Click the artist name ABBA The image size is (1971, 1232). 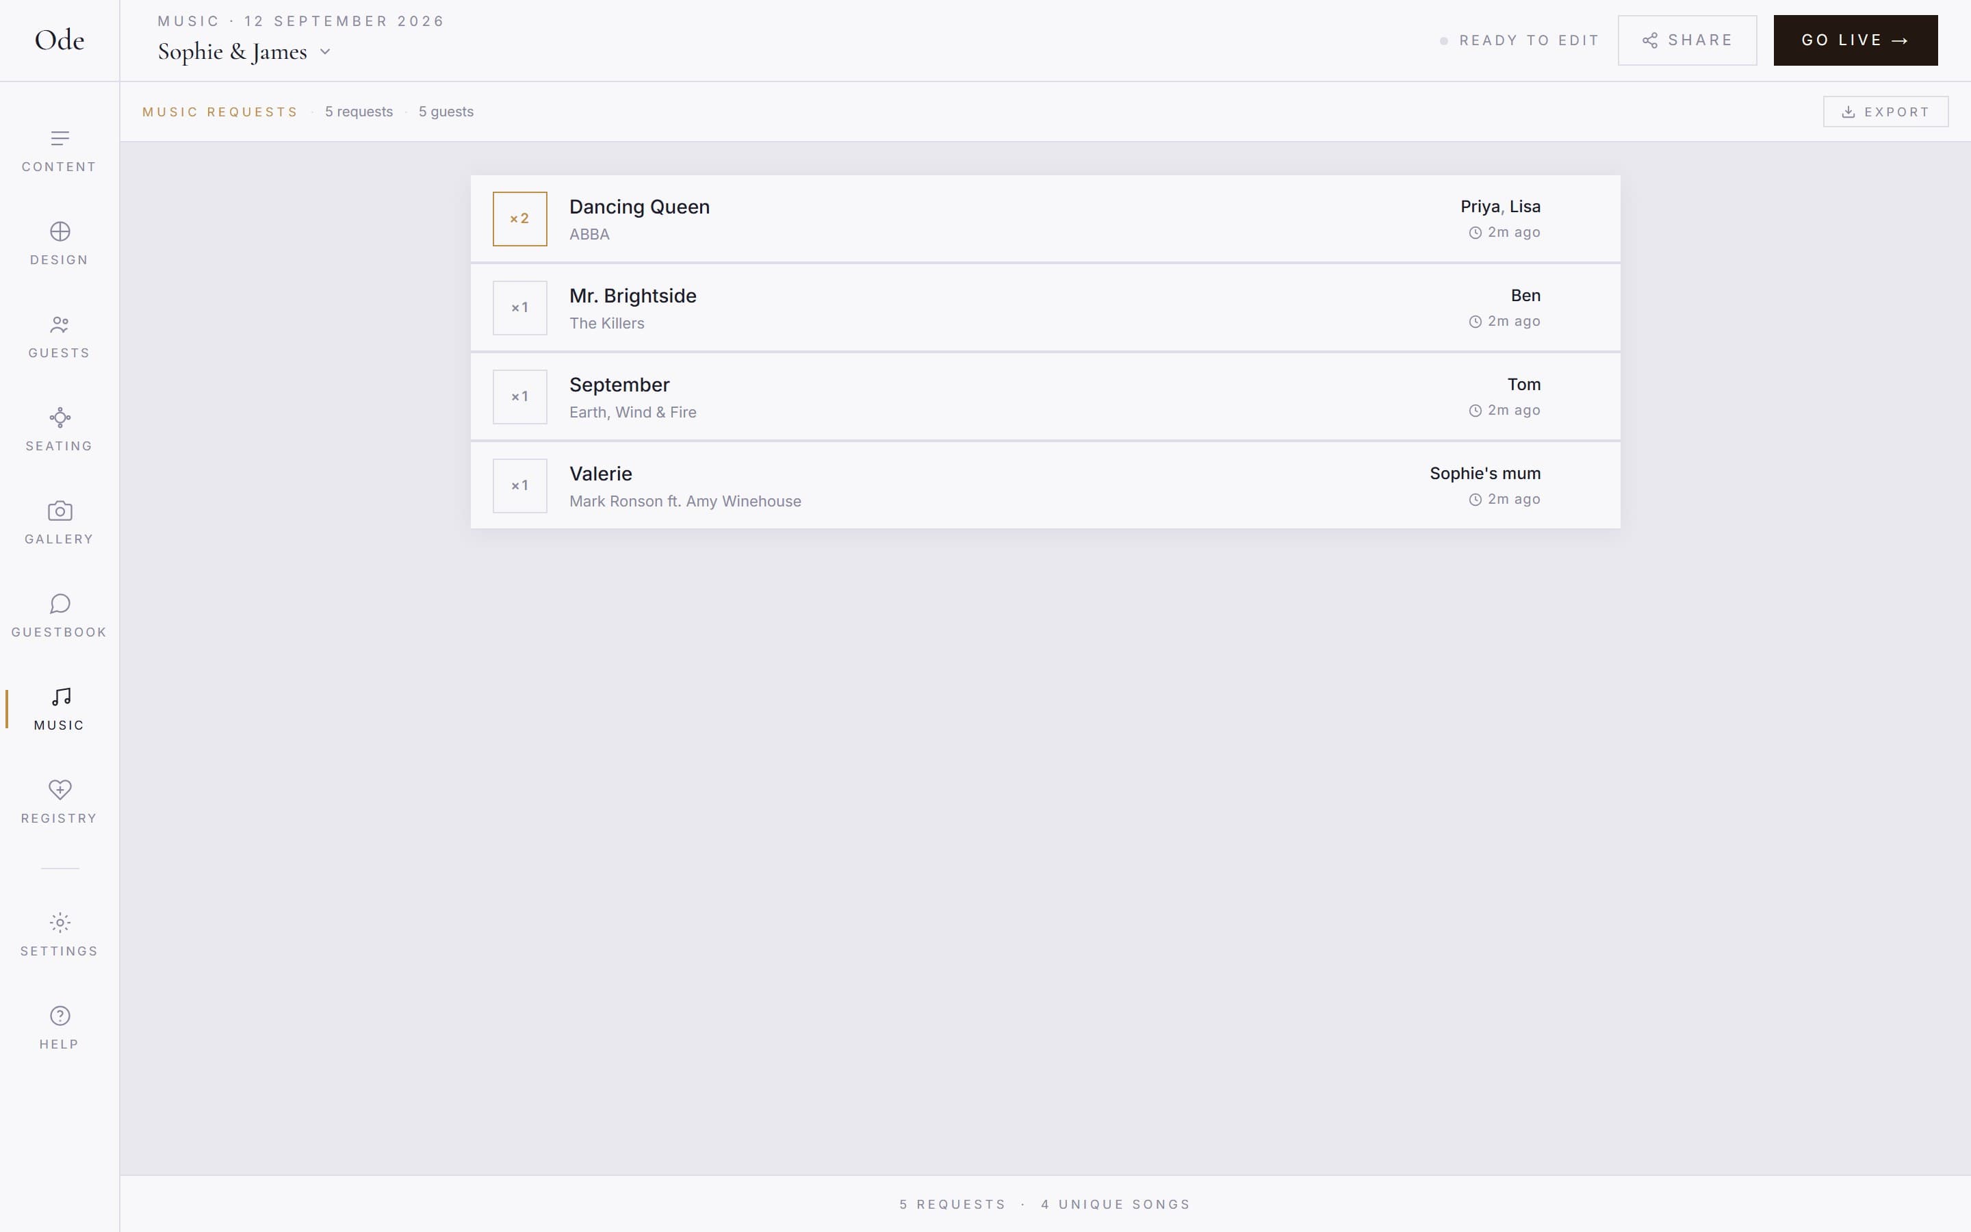tap(590, 235)
